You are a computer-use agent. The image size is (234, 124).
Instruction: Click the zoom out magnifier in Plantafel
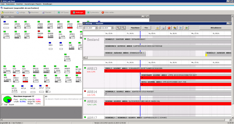pyautogui.click(x=123, y=28)
